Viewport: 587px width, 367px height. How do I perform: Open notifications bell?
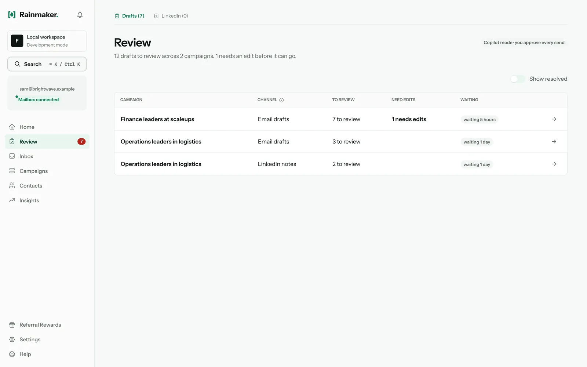pos(80,15)
